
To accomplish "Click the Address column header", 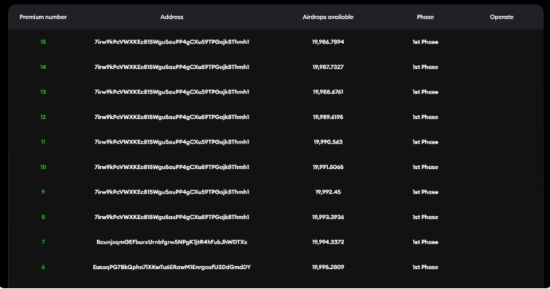I will [171, 17].
